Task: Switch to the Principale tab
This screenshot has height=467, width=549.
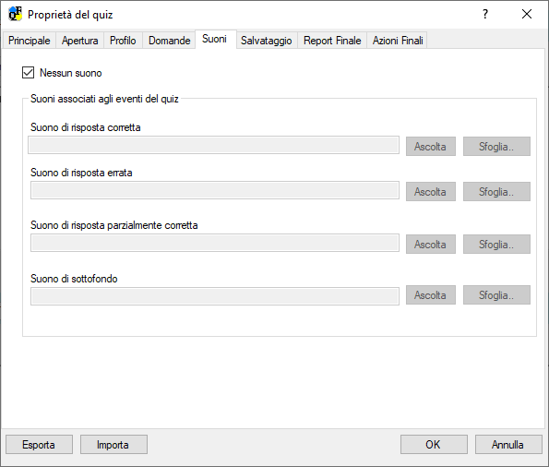Action: click(30, 41)
